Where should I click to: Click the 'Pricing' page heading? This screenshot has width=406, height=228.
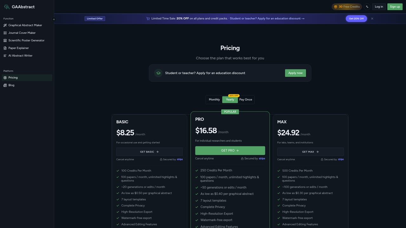[x=230, y=48]
